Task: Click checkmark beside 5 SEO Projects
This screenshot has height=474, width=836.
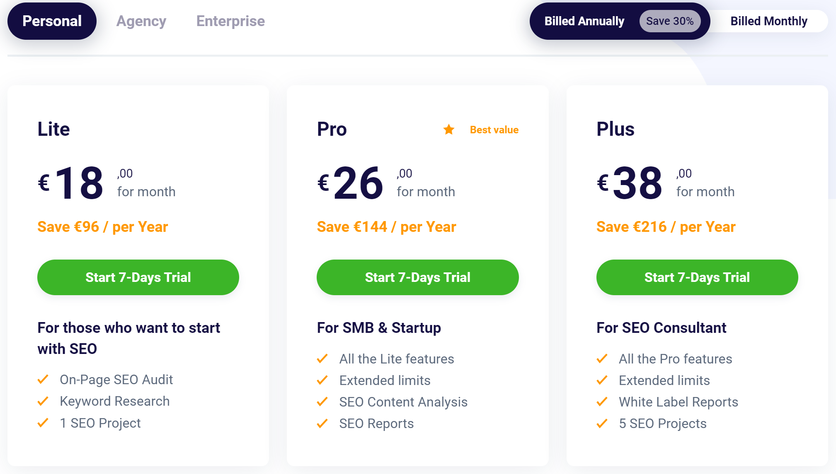Action: 602,423
